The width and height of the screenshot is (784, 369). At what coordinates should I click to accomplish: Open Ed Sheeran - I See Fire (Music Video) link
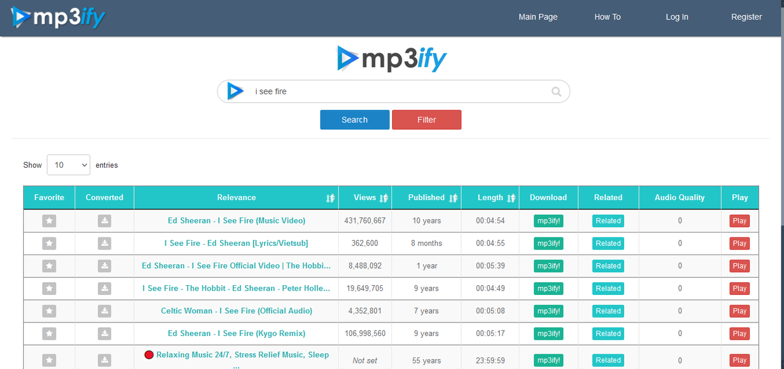coord(236,221)
